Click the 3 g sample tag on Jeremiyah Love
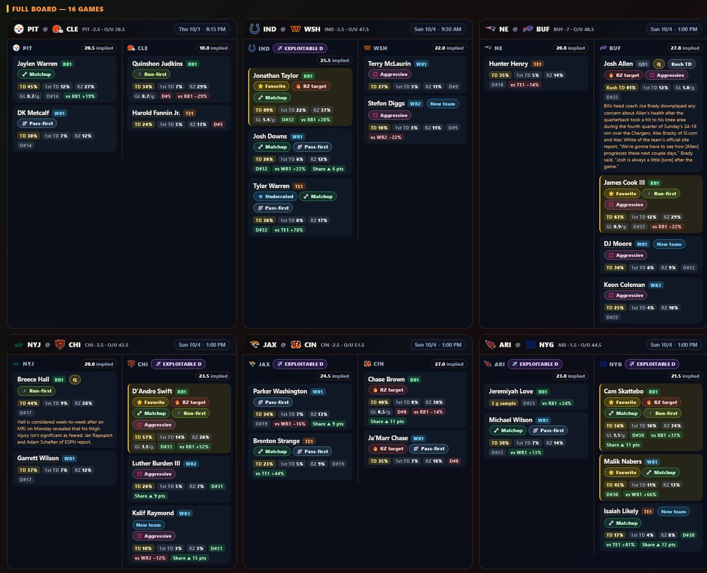Screen dimensions: 707x573 [x=504, y=403]
